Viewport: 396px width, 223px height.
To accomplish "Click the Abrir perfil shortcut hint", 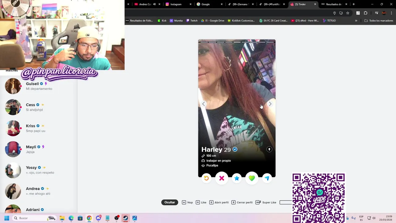I will (x=219, y=202).
